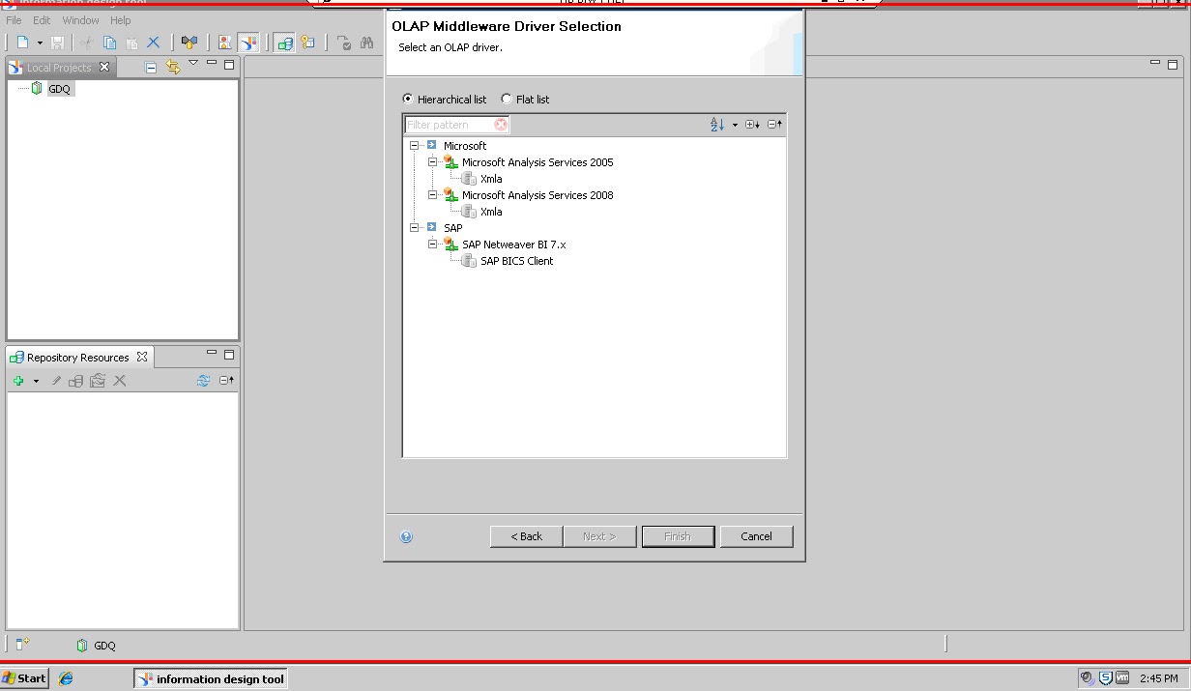The height and width of the screenshot is (691, 1191).
Task: Select the Hierarchical list radio button
Action: point(408,99)
